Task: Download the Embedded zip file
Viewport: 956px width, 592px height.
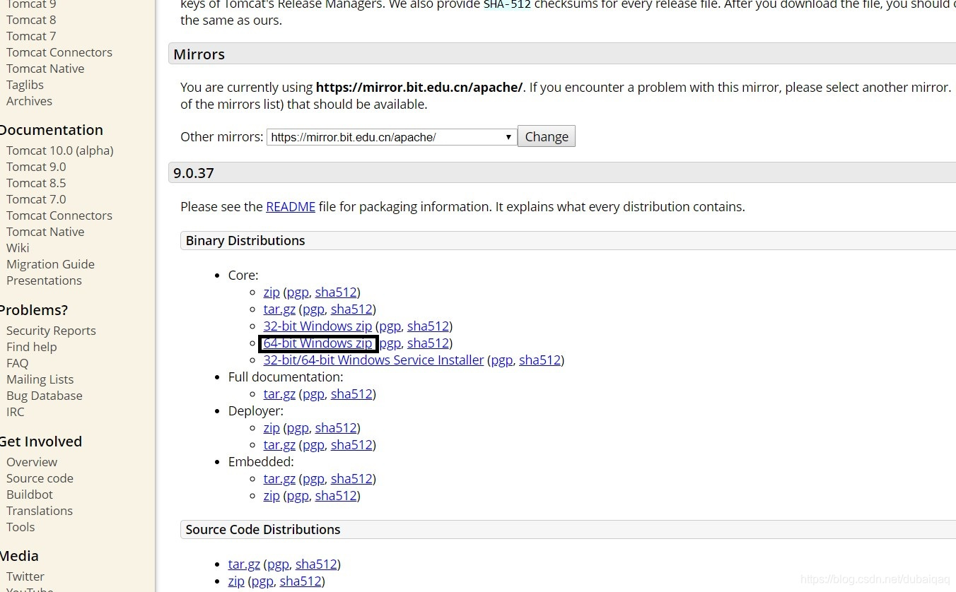Action: pos(272,496)
